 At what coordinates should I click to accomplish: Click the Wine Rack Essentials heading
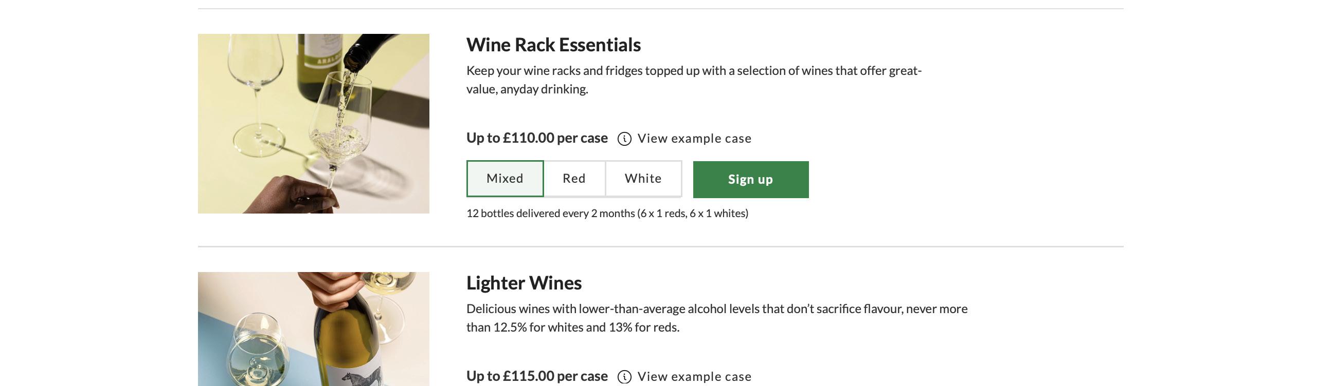click(553, 45)
